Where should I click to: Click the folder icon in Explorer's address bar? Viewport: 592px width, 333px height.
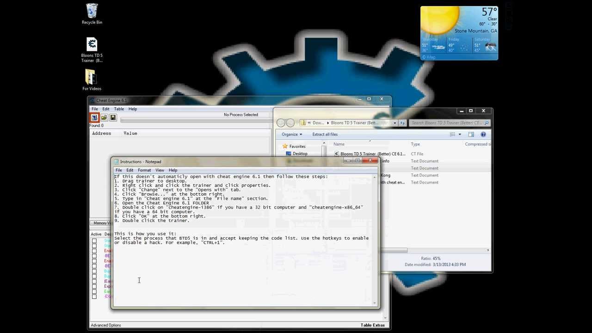click(303, 123)
